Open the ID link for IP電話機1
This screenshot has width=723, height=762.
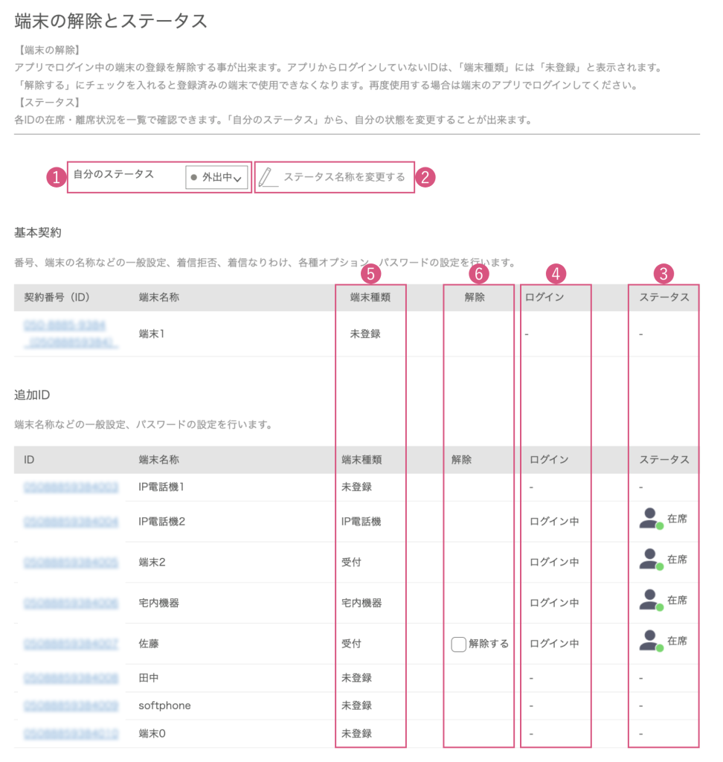pos(71,487)
